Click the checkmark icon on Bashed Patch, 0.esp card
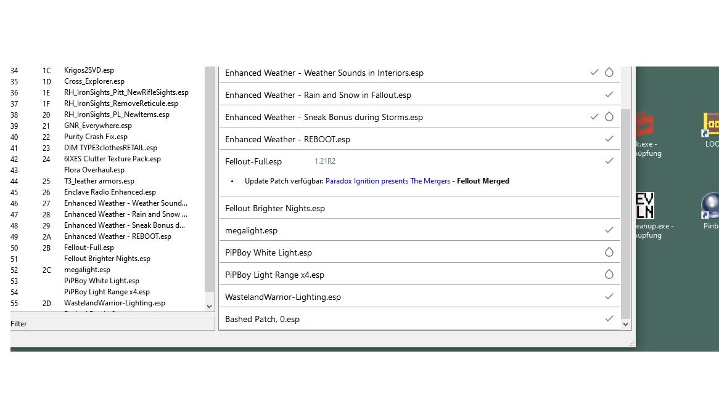Image resolution: width=719 pixels, height=399 pixels. pos(609,319)
